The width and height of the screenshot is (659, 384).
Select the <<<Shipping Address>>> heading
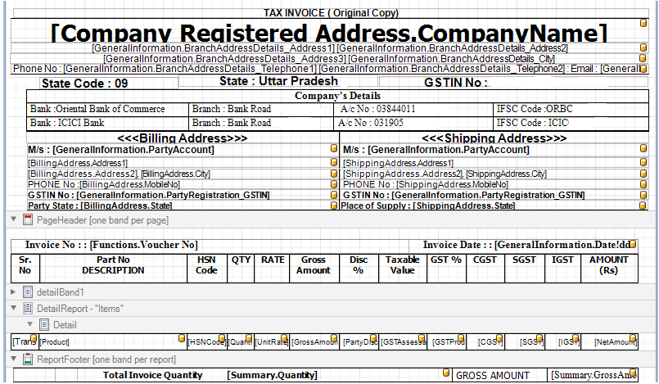tap(494, 138)
